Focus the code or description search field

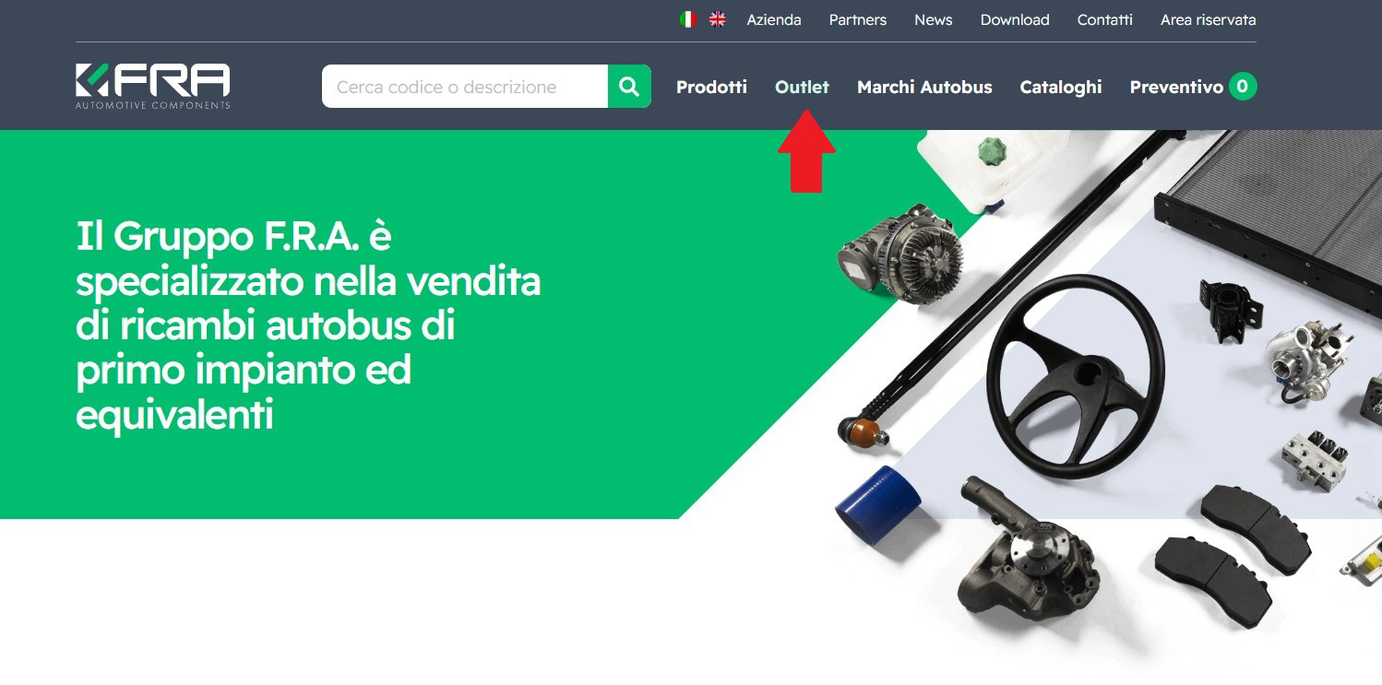465,87
